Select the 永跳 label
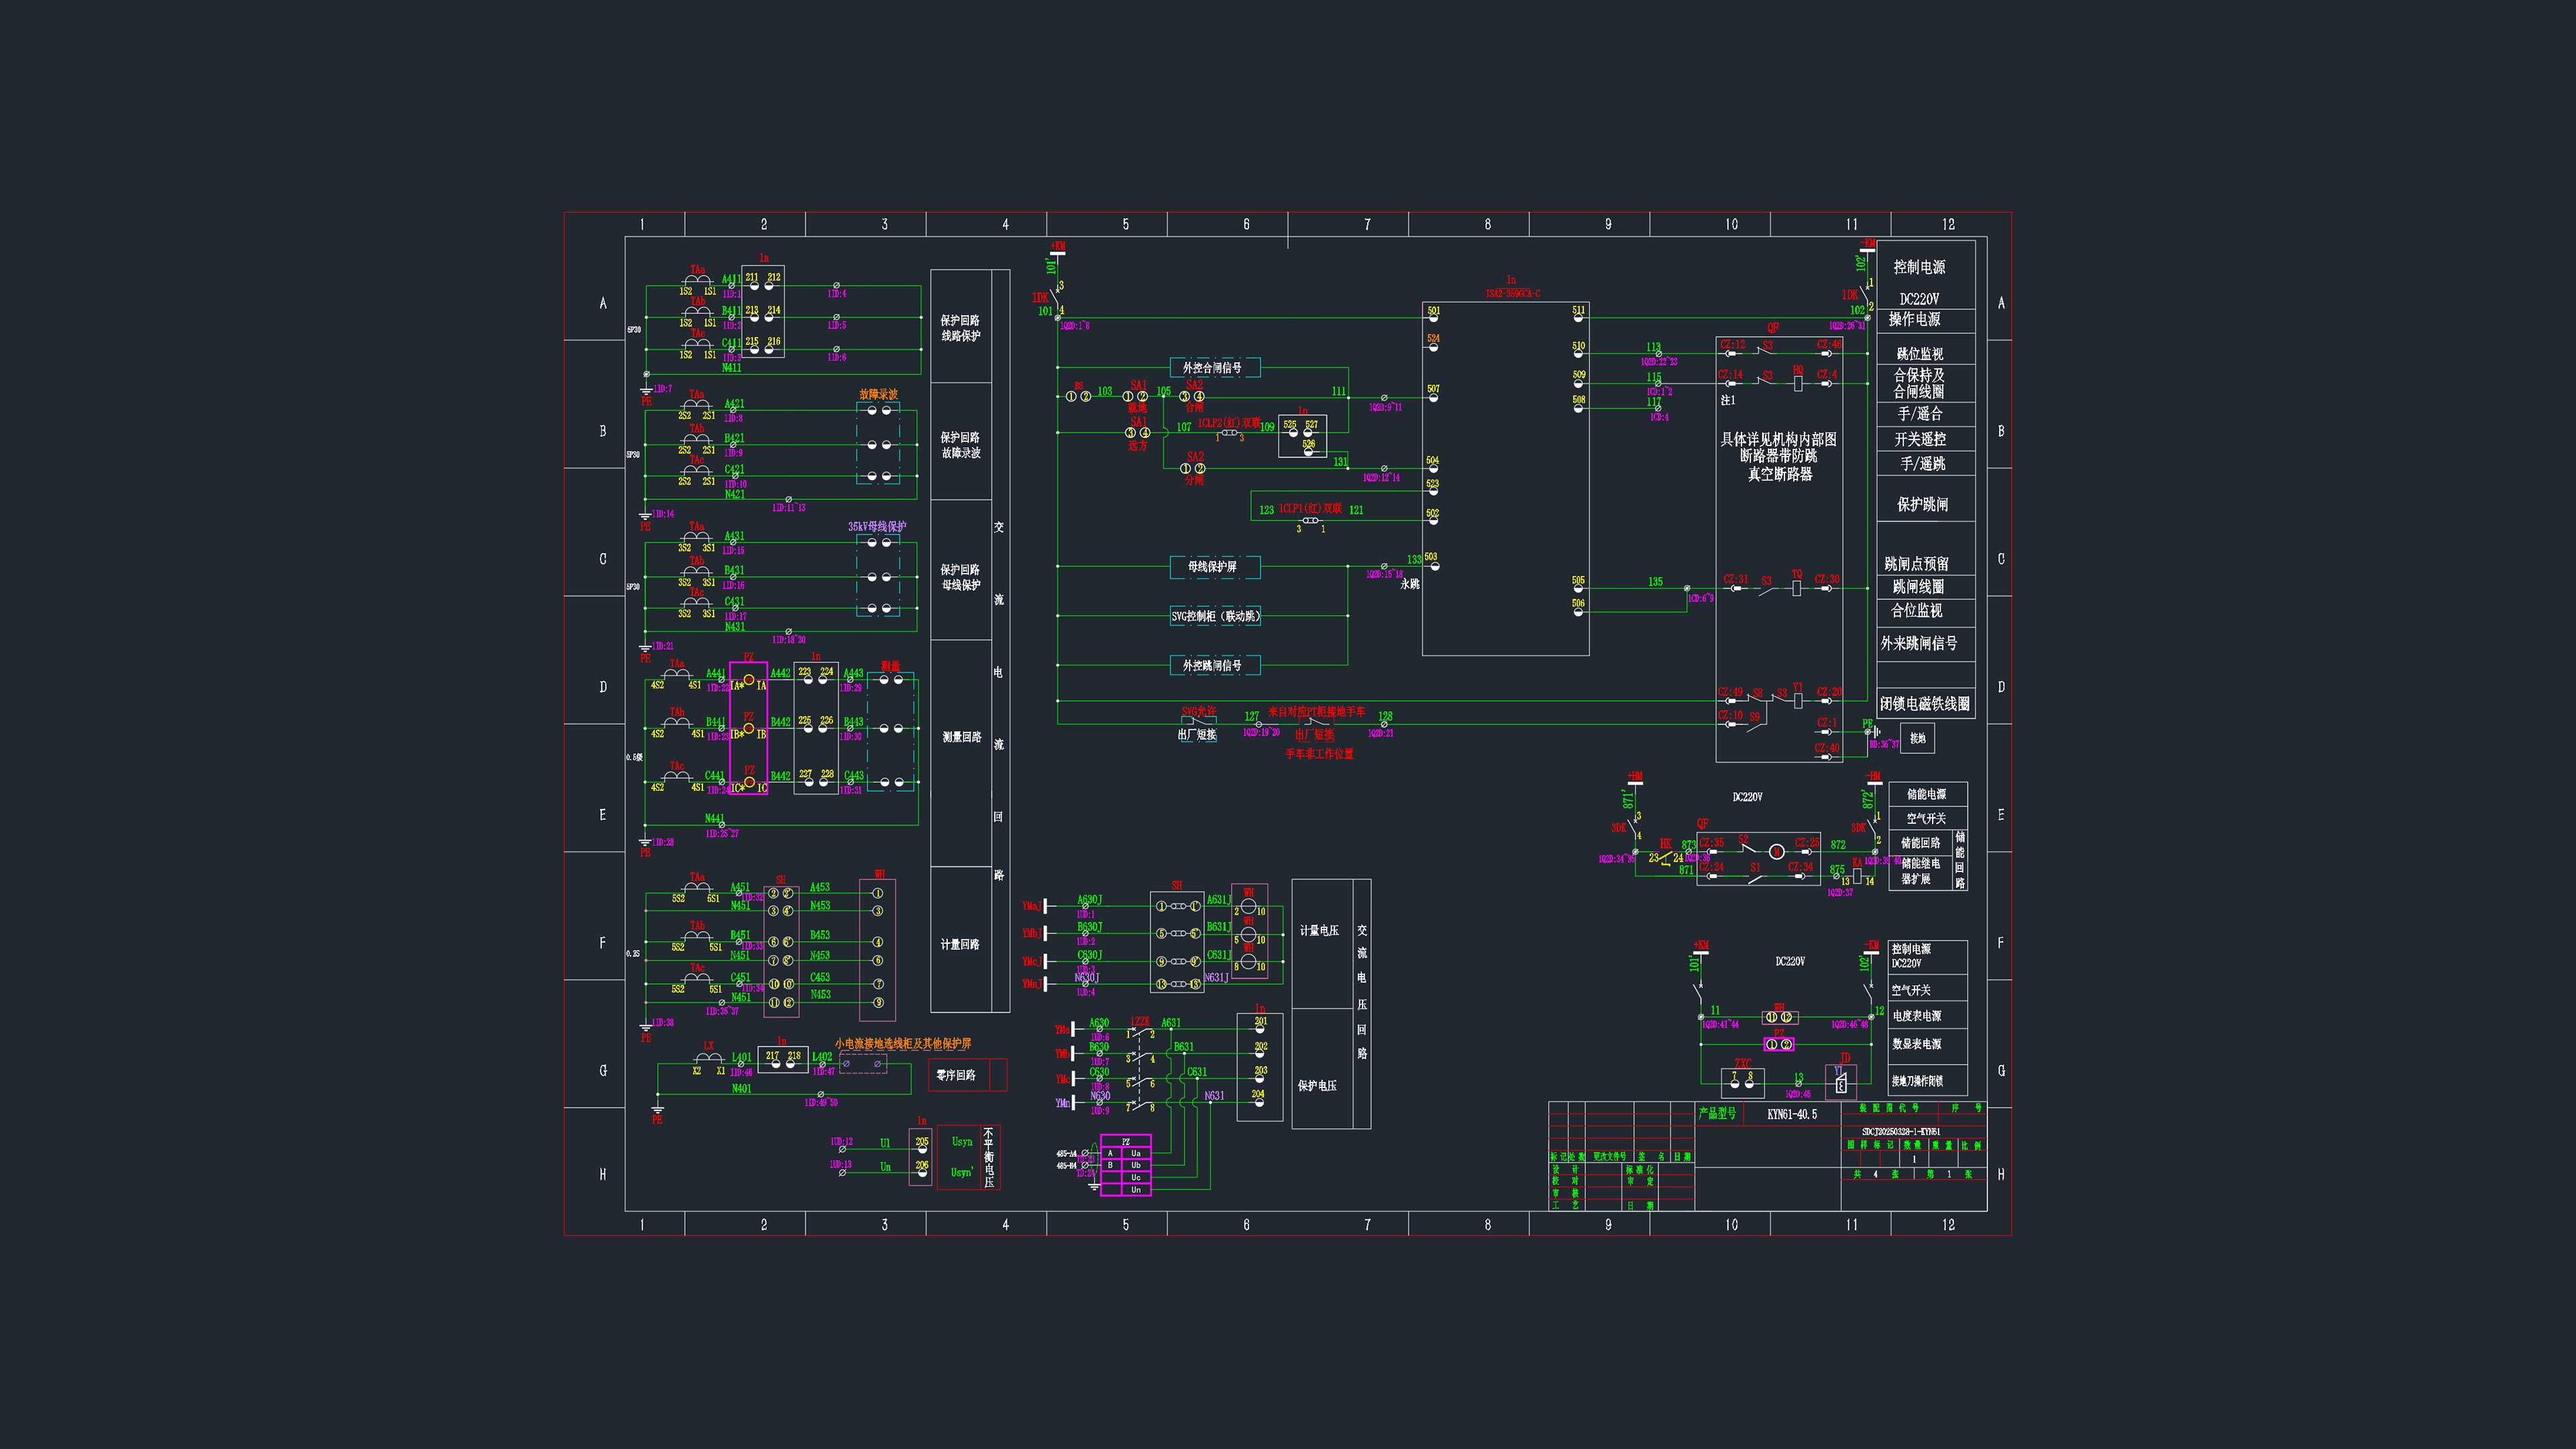This screenshot has height=1449, width=2576. pos(1410,584)
